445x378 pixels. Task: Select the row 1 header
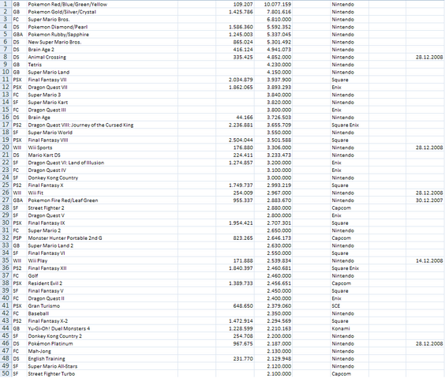pos(6,4)
